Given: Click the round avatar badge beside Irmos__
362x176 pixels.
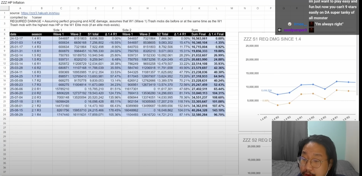Looking at the screenshot, I should [290, 24].
